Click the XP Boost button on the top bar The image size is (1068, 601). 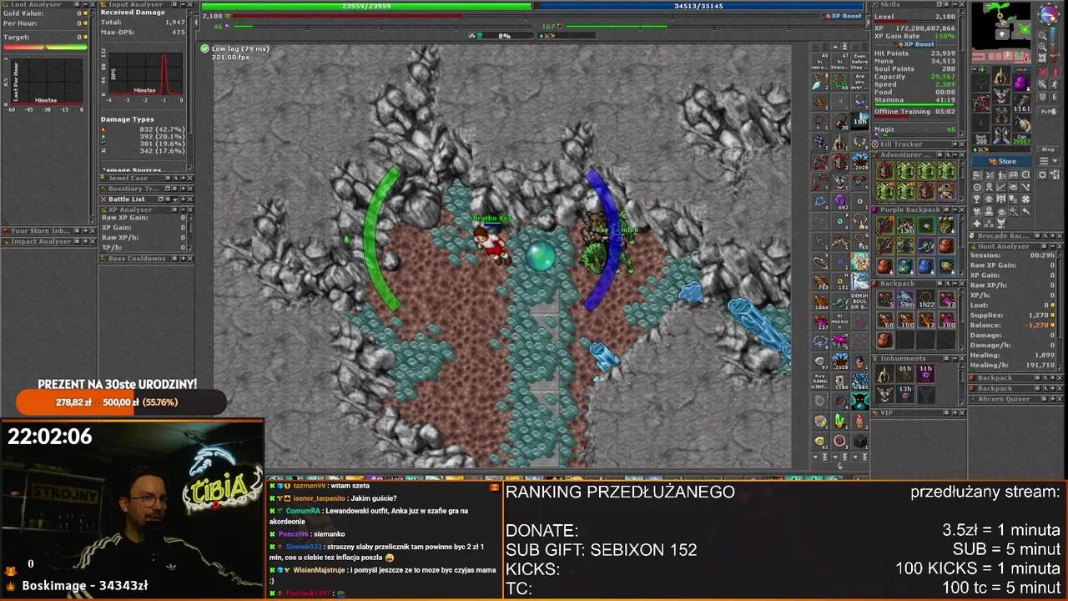pyautogui.click(x=844, y=16)
